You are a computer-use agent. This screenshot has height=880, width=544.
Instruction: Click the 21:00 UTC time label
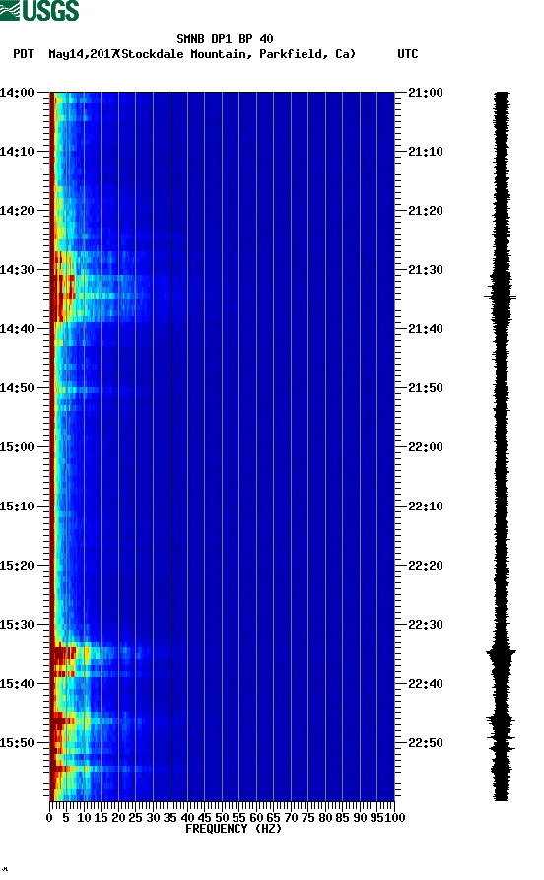426,92
